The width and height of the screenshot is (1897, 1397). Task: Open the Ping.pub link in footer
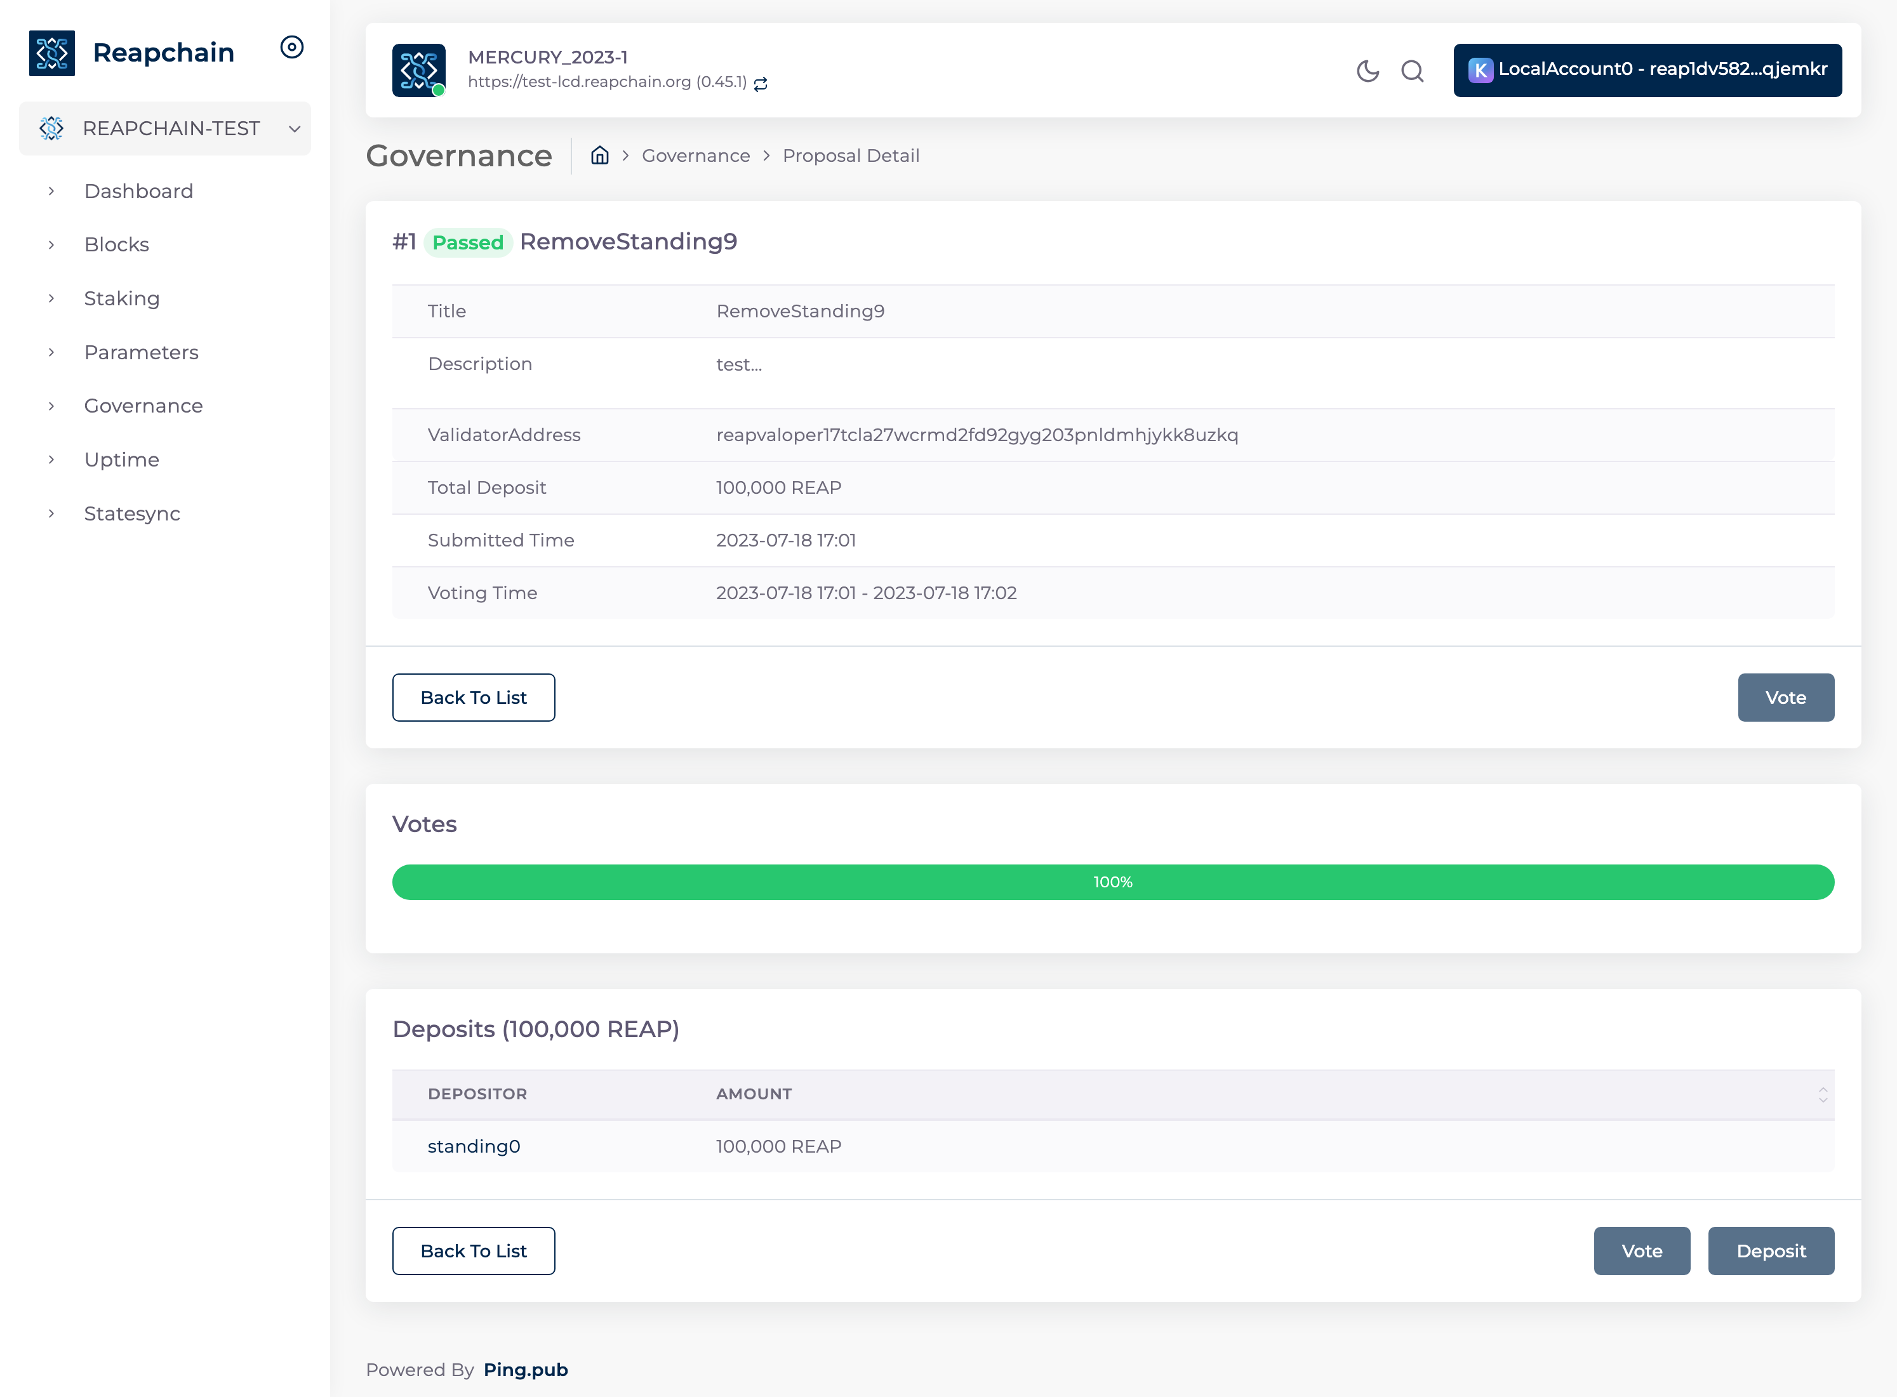pos(525,1370)
